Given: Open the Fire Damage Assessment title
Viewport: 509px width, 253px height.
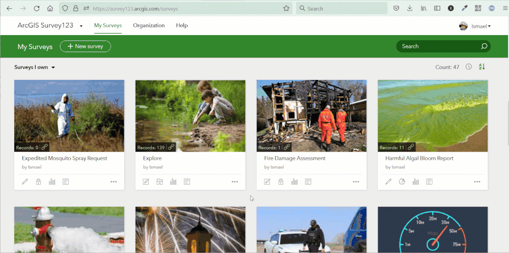Looking at the screenshot, I should click(x=295, y=158).
